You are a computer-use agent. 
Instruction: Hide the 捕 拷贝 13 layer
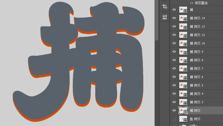174,26
